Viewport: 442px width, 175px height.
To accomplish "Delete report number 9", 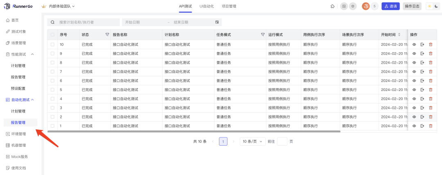I will coord(431,53).
